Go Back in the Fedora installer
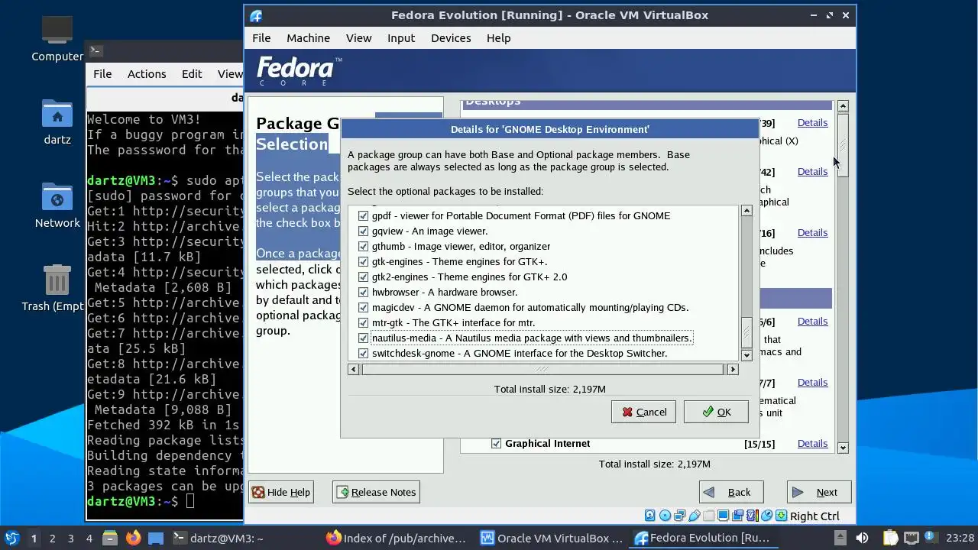The height and width of the screenshot is (550, 978). [x=730, y=492]
